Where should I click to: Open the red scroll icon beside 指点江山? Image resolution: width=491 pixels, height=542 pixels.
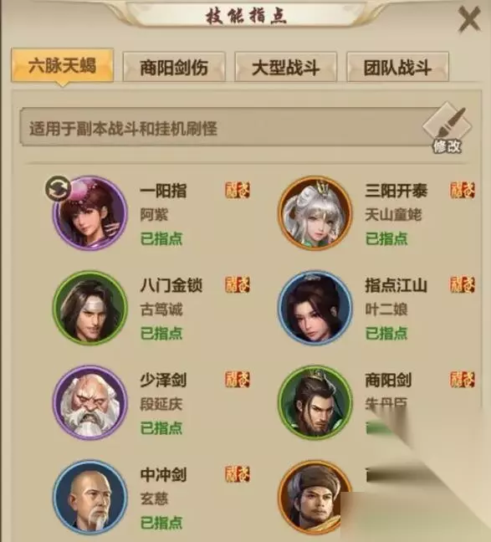[463, 285]
